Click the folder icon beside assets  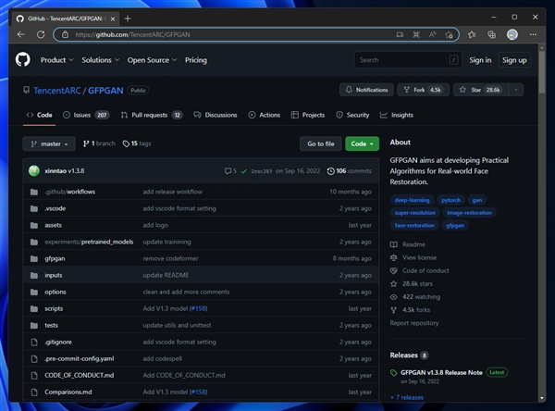click(34, 225)
